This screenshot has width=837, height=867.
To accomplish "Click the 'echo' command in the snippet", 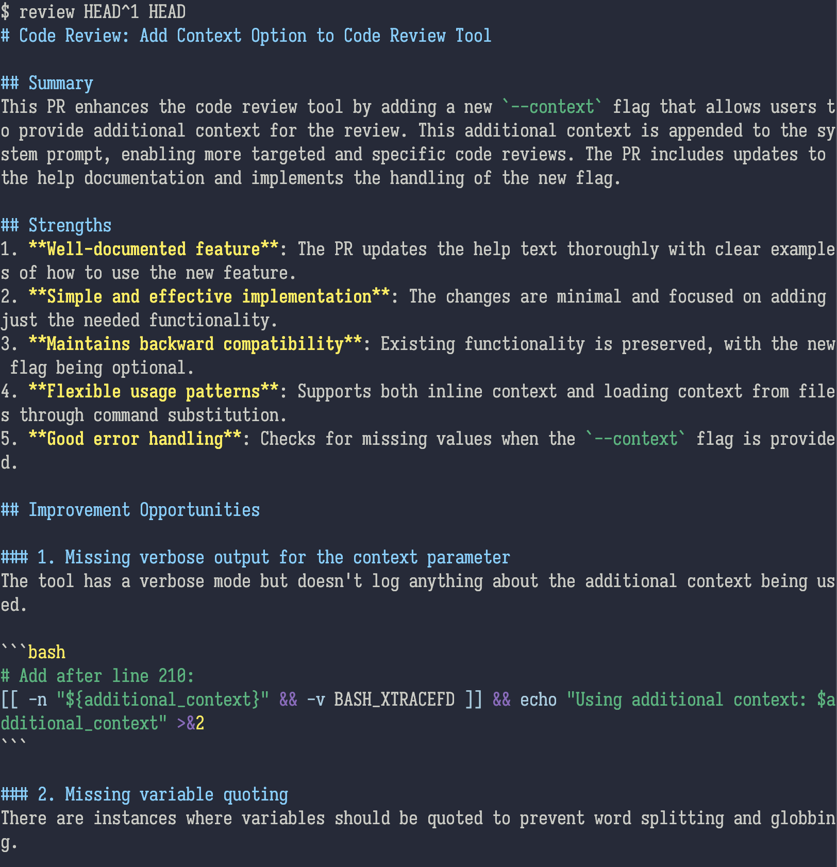I will click(538, 699).
